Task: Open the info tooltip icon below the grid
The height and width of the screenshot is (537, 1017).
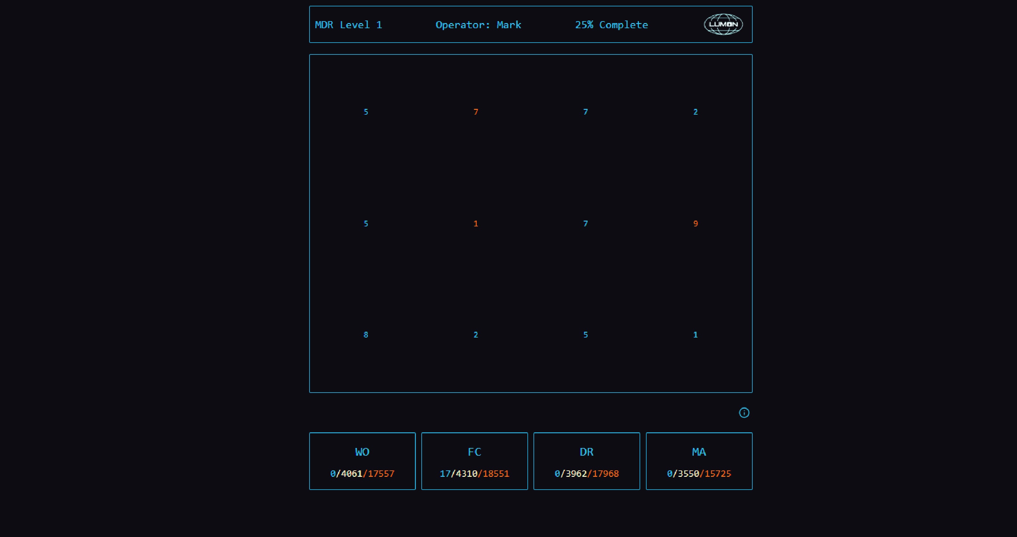Action: click(744, 413)
